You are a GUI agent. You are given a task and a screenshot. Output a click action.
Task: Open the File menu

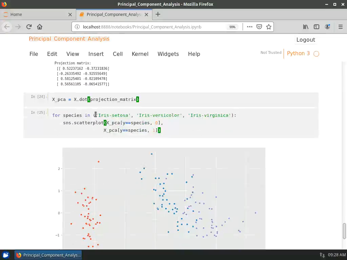tap(34, 54)
